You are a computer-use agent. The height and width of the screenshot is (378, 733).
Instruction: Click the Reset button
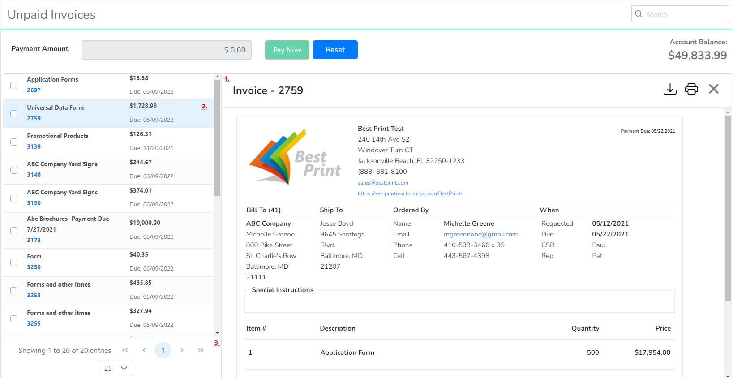335,50
